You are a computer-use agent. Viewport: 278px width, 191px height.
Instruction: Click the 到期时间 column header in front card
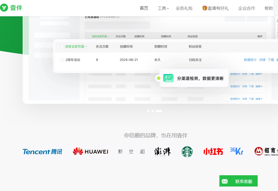[161, 47]
